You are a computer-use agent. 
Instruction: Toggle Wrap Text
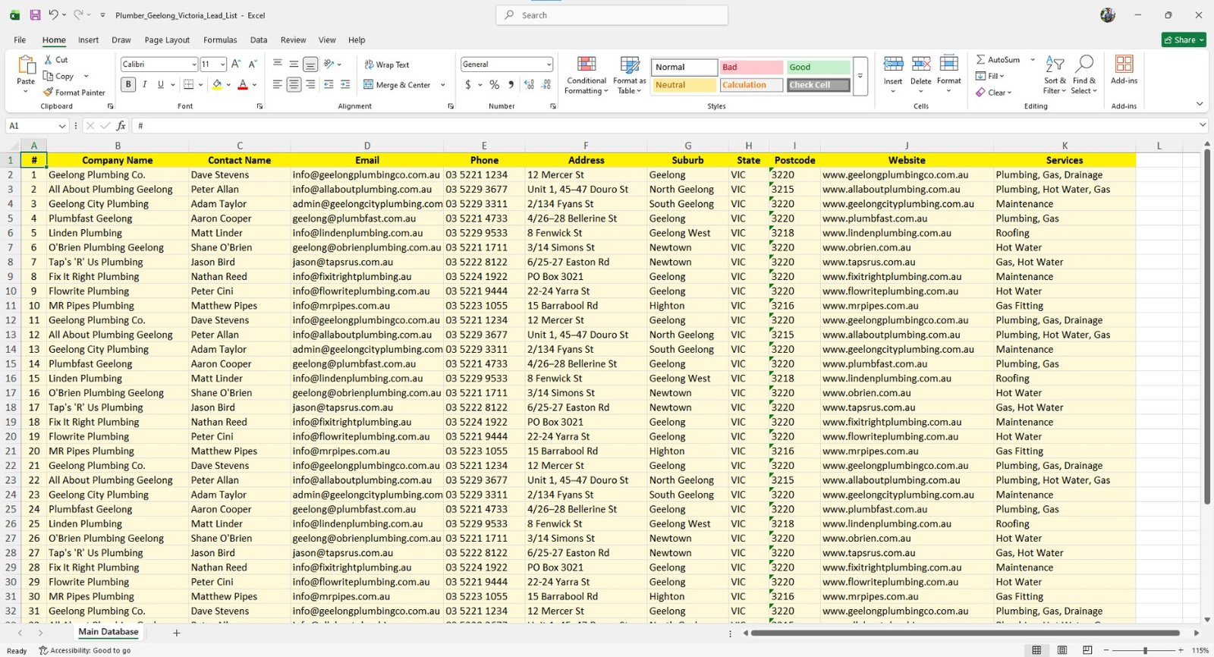click(x=387, y=64)
